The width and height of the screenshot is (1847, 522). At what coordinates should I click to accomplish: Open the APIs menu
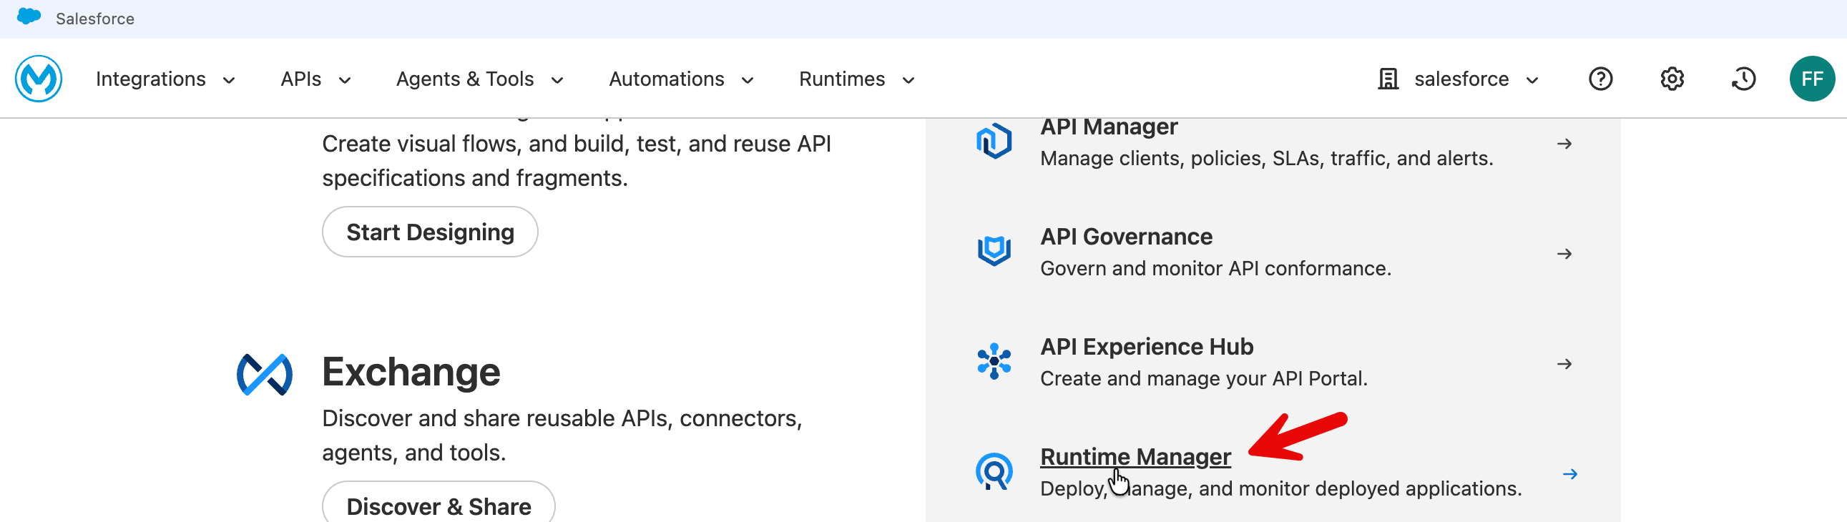[x=316, y=79]
